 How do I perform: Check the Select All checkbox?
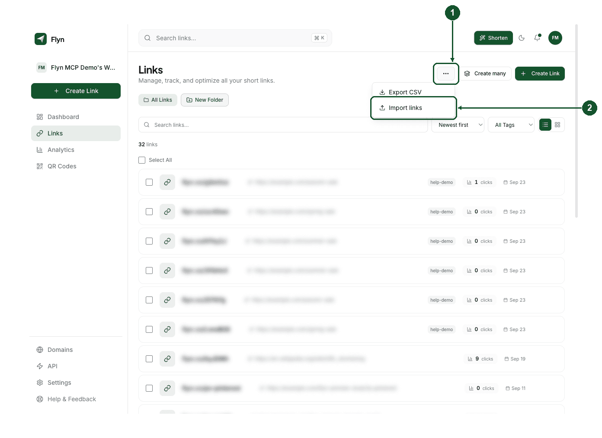(x=142, y=160)
